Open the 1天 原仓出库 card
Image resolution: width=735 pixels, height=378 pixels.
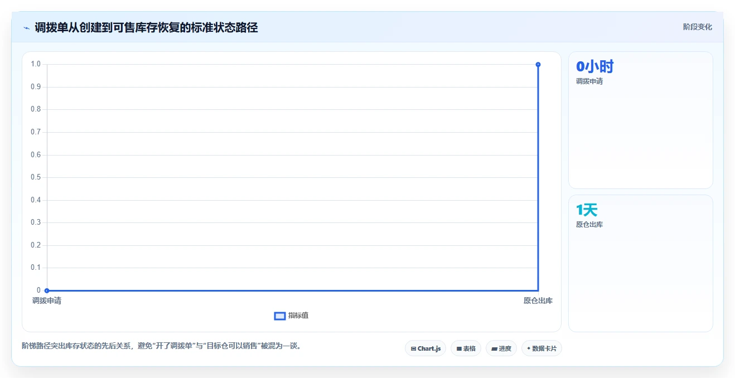[x=640, y=263]
